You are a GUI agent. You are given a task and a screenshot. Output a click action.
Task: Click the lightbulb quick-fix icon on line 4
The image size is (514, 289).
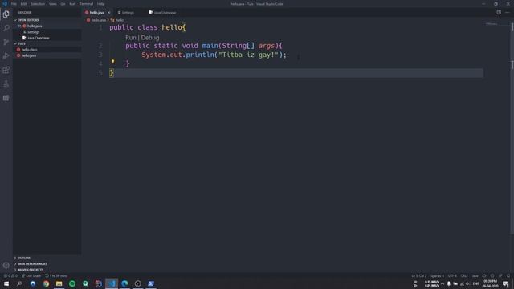[112, 62]
